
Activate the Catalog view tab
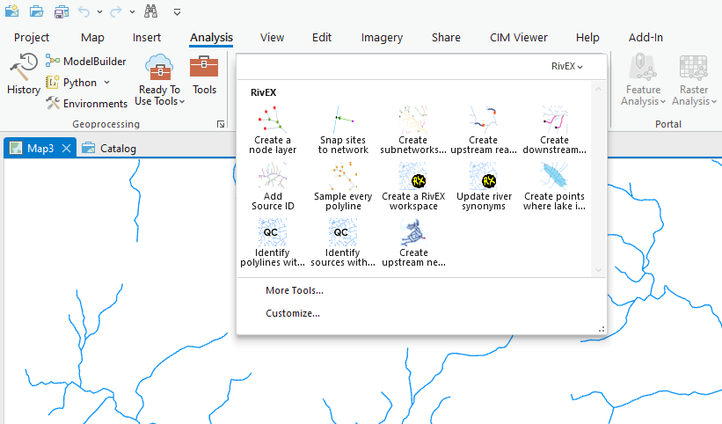(x=109, y=149)
